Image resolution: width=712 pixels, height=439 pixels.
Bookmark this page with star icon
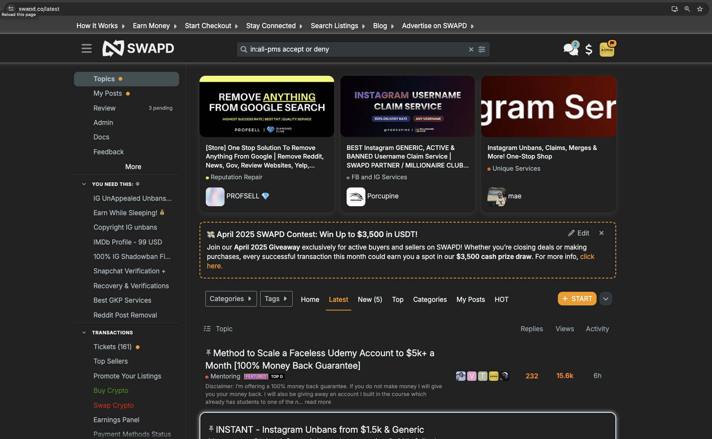700,9
